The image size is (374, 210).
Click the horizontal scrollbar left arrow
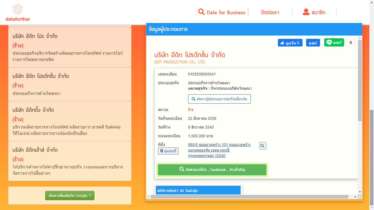(149, 197)
